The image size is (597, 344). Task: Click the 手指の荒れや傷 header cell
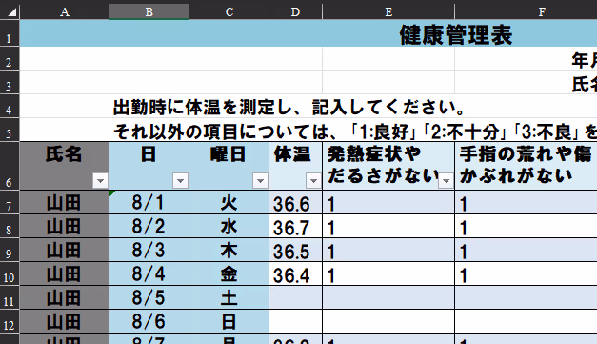click(x=527, y=166)
